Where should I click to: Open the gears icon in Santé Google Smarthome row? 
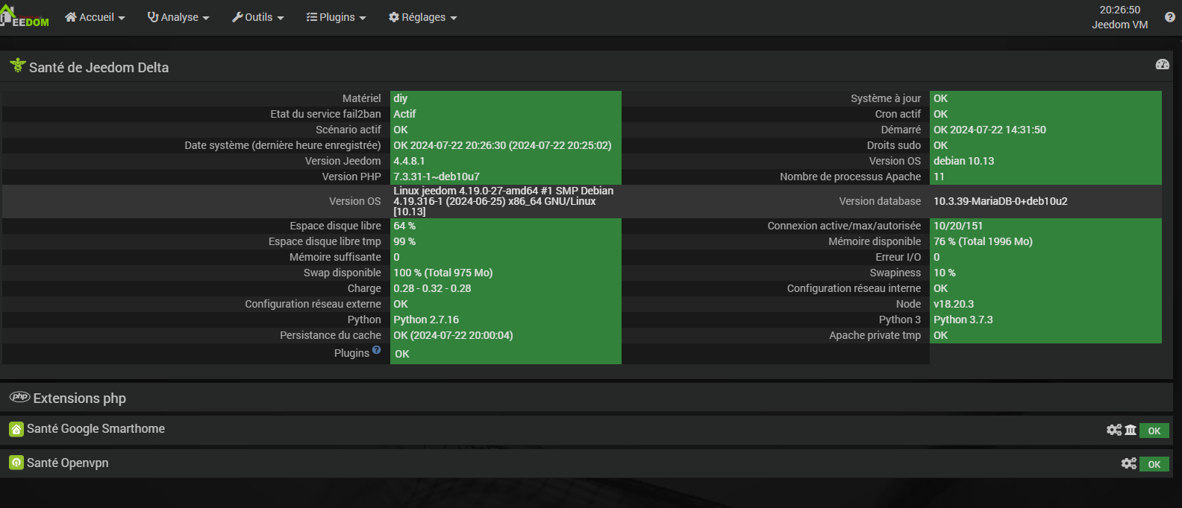click(x=1114, y=430)
